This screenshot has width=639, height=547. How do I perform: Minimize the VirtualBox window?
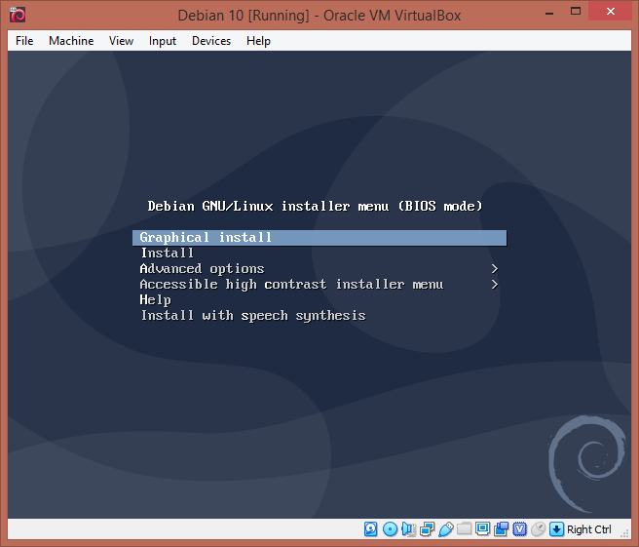(x=549, y=13)
